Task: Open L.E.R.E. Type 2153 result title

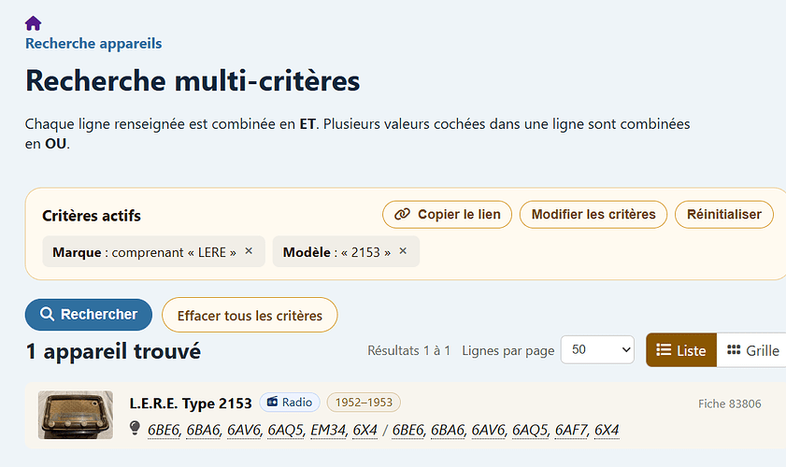Action: [x=191, y=403]
